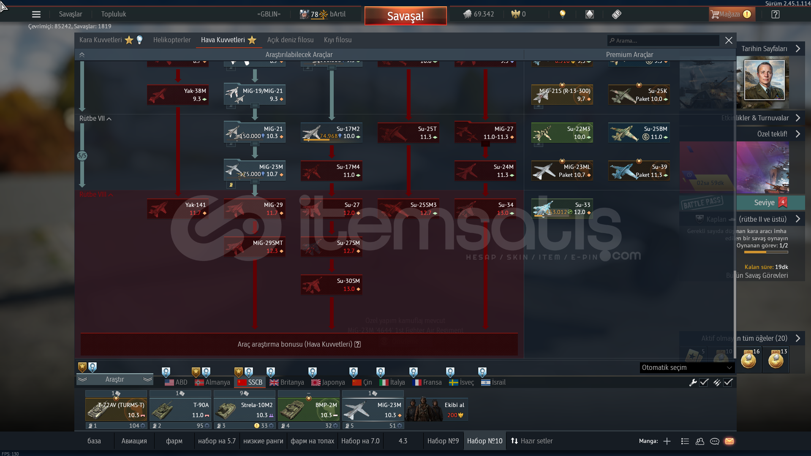The height and width of the screenshot is (456, 811).
Task: Click the Mağaza exclamation notification badge
Action: pyautogui.click(x=747, y=14)
